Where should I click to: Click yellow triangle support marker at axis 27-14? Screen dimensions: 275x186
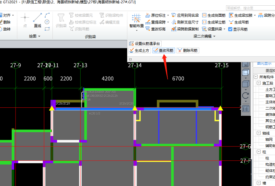point(135,108)
